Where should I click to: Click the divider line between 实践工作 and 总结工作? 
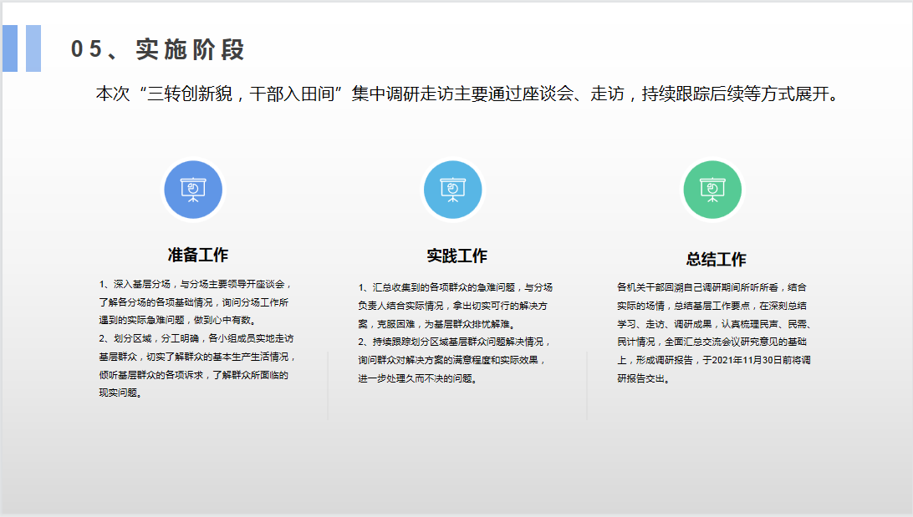[587, 384]
